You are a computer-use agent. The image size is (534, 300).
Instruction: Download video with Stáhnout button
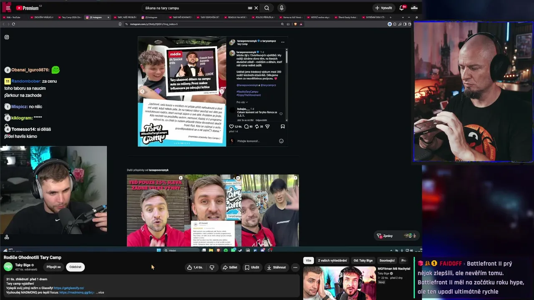pyautogui.click(x=277, y=267)
